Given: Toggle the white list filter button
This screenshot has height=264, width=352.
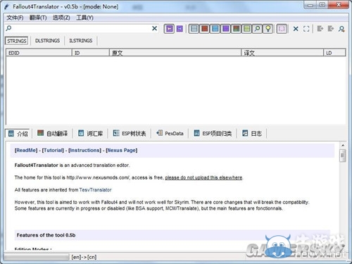Looking at the screenshot, I should pyautogui.click(x=194, y=29).
